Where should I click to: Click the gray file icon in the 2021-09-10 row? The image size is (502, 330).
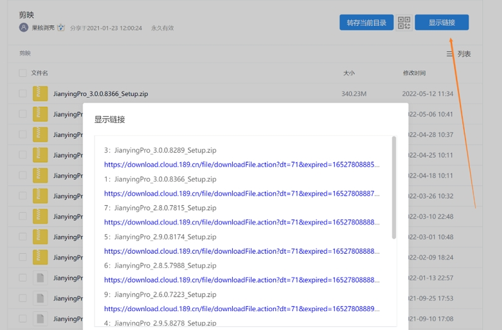coord(40,319)
